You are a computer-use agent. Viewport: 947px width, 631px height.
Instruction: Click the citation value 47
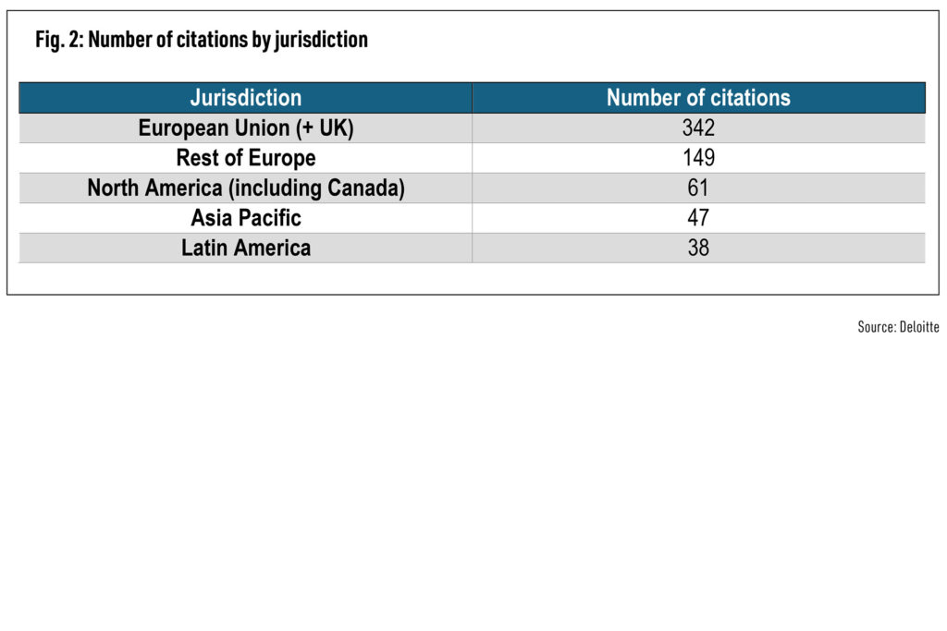point(698,218)
